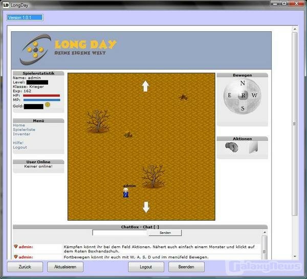Viewport: 307px width, 279px height.
Task: Click the white scroll icon in Aktionen
Action: [253, 147]
